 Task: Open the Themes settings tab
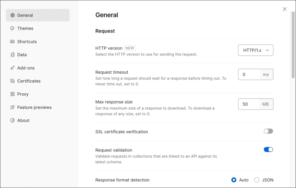pyautogui.click(x=25, y=28)
